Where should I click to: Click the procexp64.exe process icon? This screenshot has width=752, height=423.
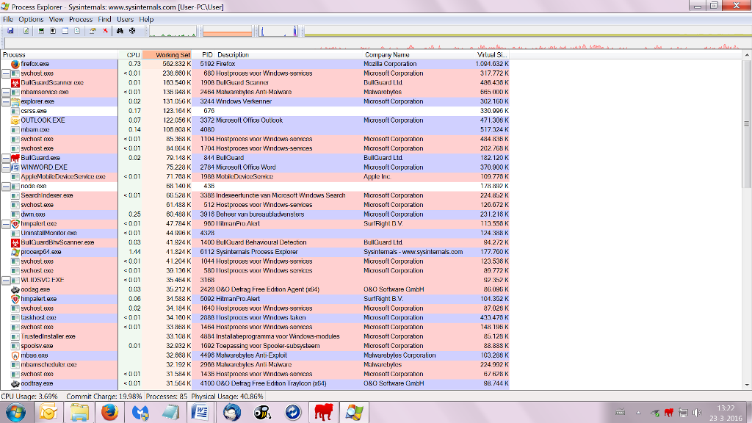(x=15, y=252)
